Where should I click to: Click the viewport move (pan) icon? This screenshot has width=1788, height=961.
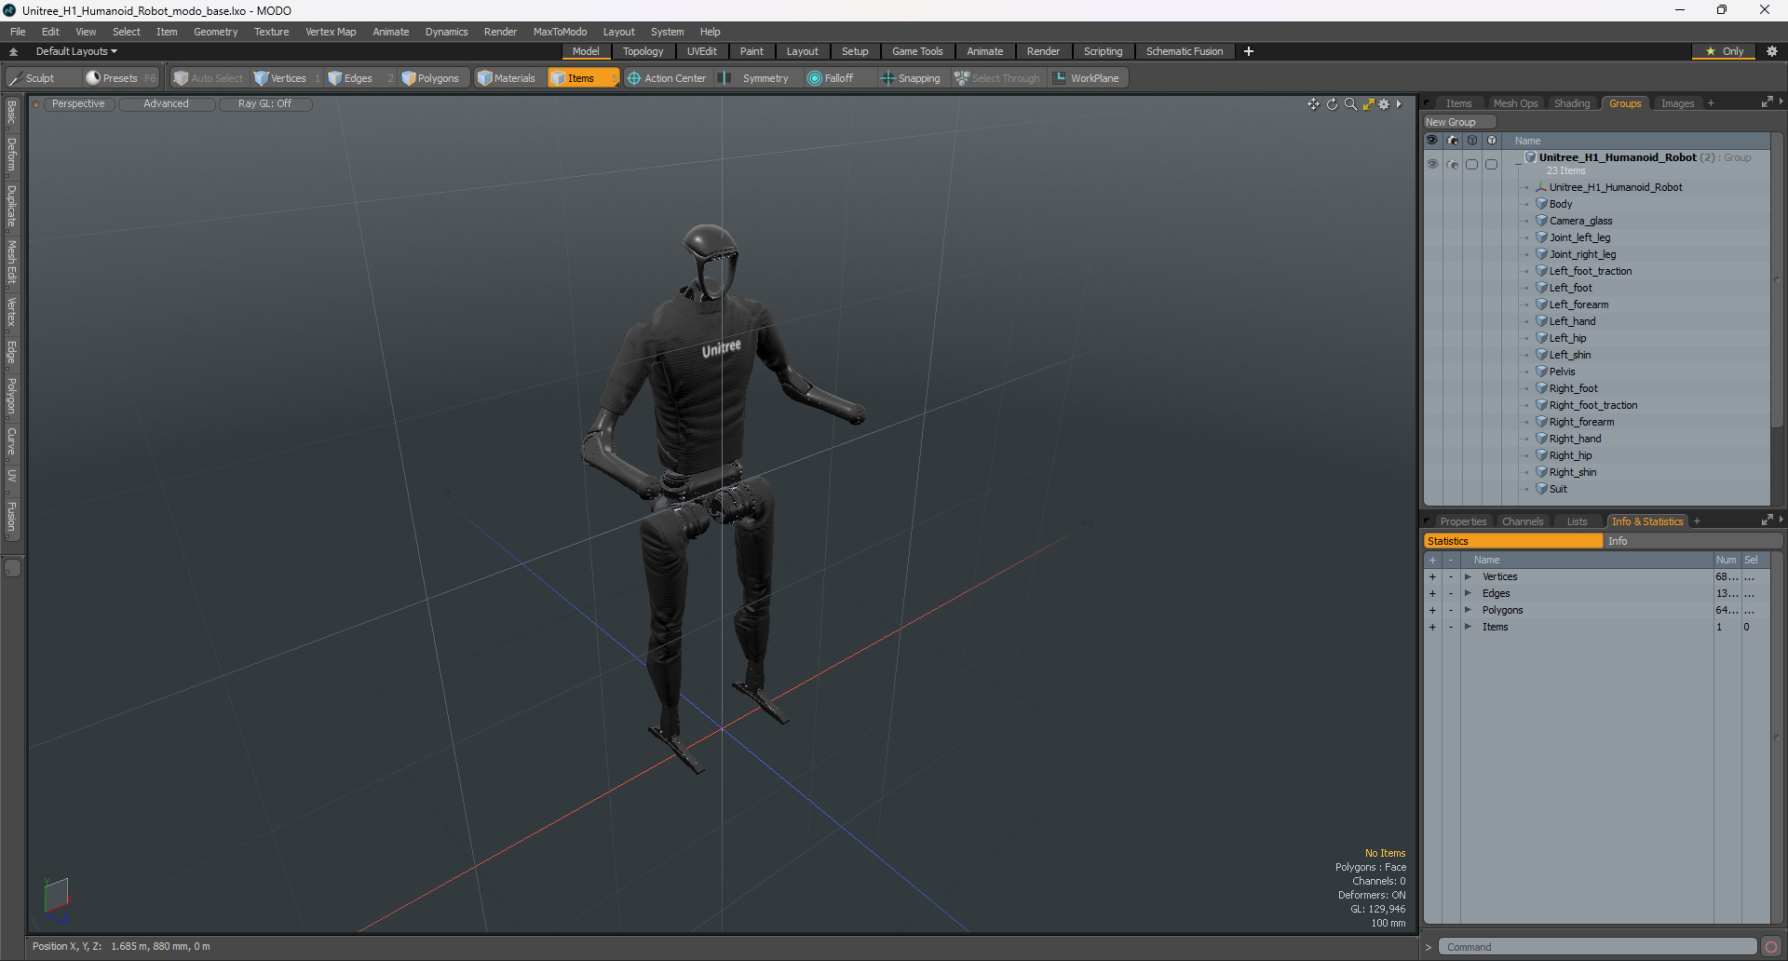pos(1313,104)
